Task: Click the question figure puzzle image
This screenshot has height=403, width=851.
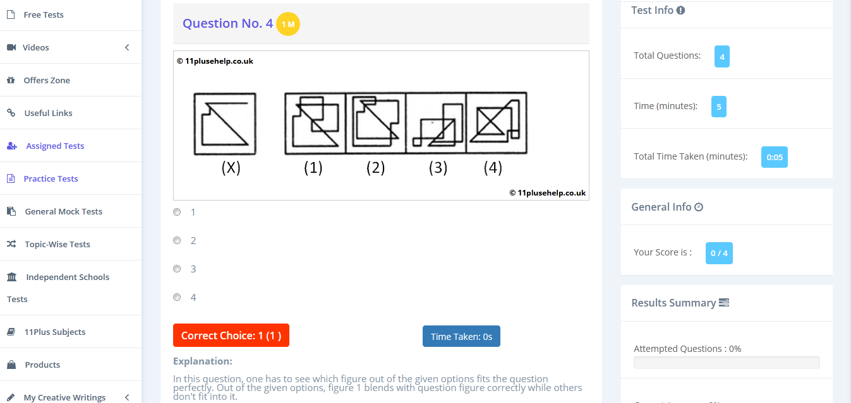Action: coord(381,126)
